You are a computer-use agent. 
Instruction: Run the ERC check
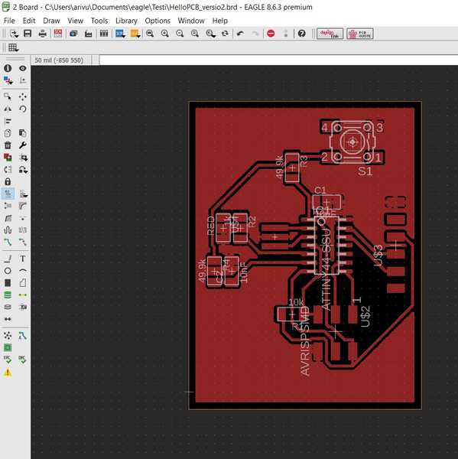point(8,360)
